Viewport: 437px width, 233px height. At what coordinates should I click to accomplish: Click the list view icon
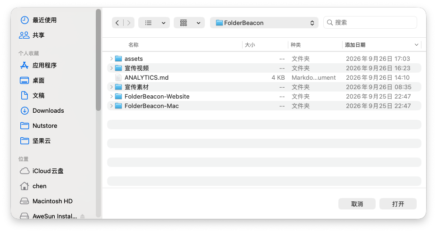148,23
